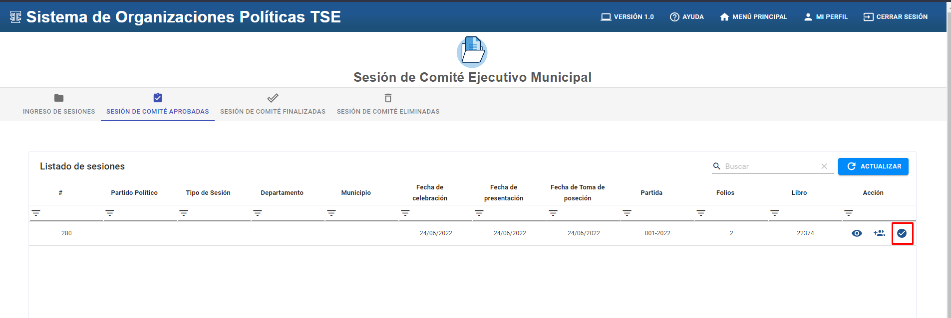The width and height of the screenshot is (951, 318).
Task: Click the eye icon to view session 280
Action: [857, 233]
